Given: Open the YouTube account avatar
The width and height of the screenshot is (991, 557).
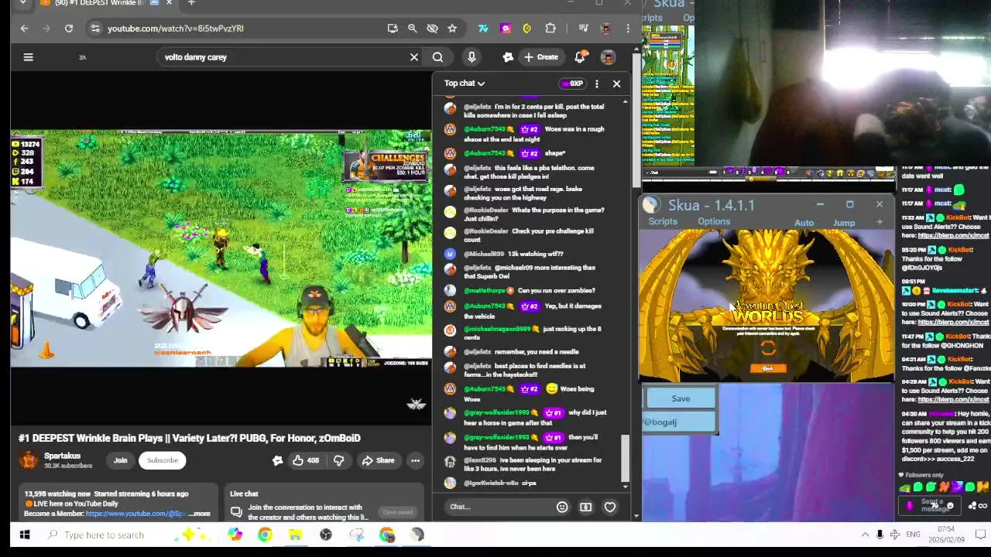Looking at the screenshot, I should 608,56.
